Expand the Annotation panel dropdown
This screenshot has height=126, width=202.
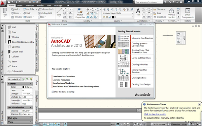coord(143,21)
